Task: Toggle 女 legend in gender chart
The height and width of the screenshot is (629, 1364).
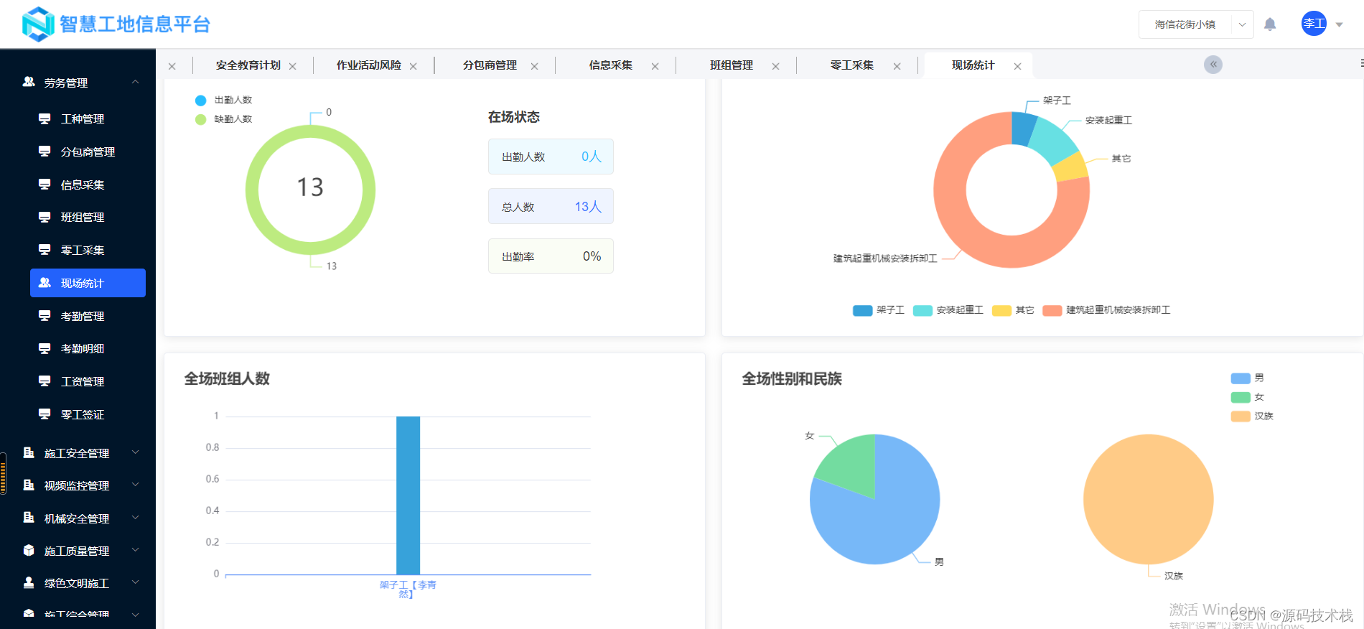Action: [x=1248, y=397]
